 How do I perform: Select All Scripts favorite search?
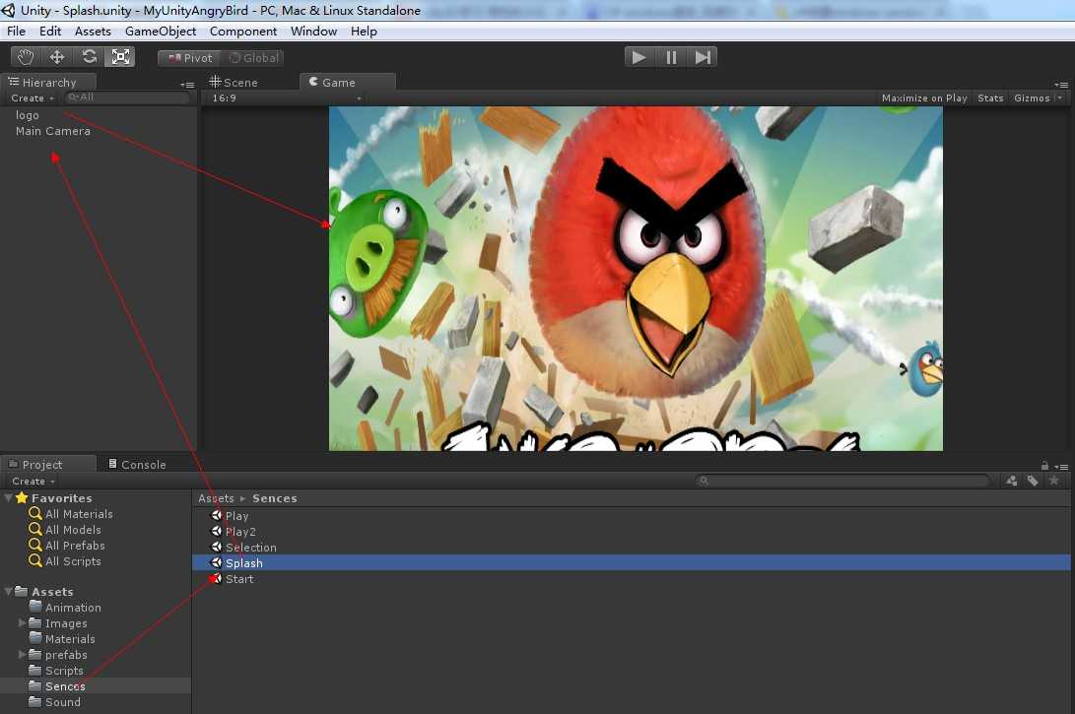(x=73, y=561)
